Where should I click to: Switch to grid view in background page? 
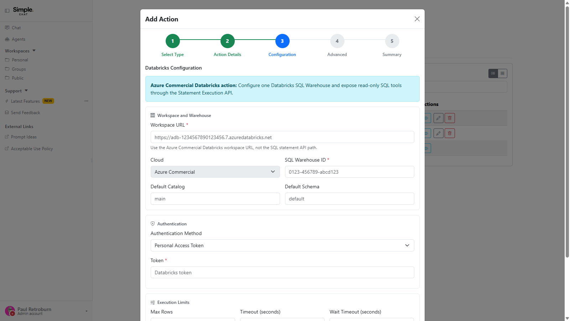(x=502, y=73)
